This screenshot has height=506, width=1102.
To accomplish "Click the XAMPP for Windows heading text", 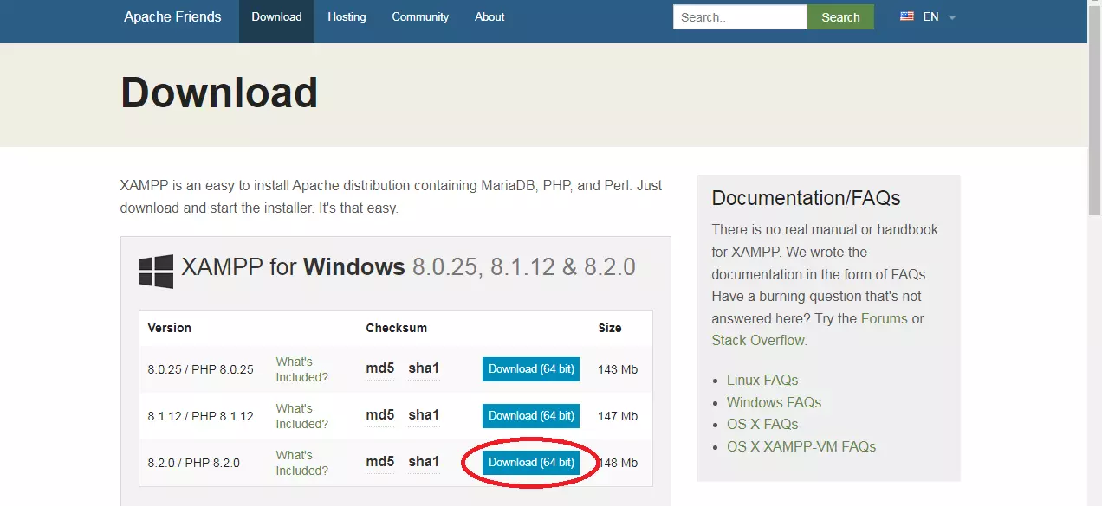I will coord(408,266).
